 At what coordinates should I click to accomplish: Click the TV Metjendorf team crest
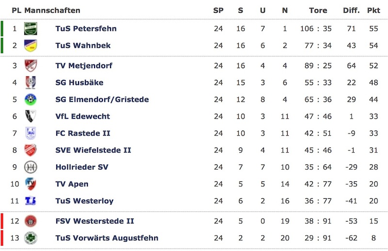[x=31, y=66]
